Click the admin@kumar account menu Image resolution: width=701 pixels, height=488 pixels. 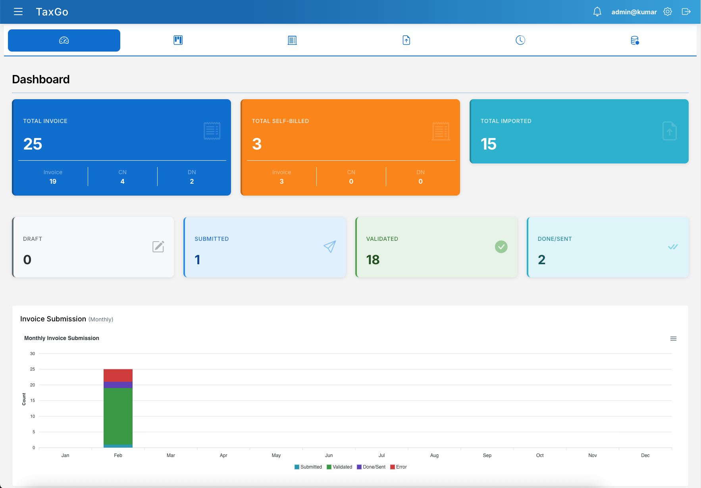point(634,12)
